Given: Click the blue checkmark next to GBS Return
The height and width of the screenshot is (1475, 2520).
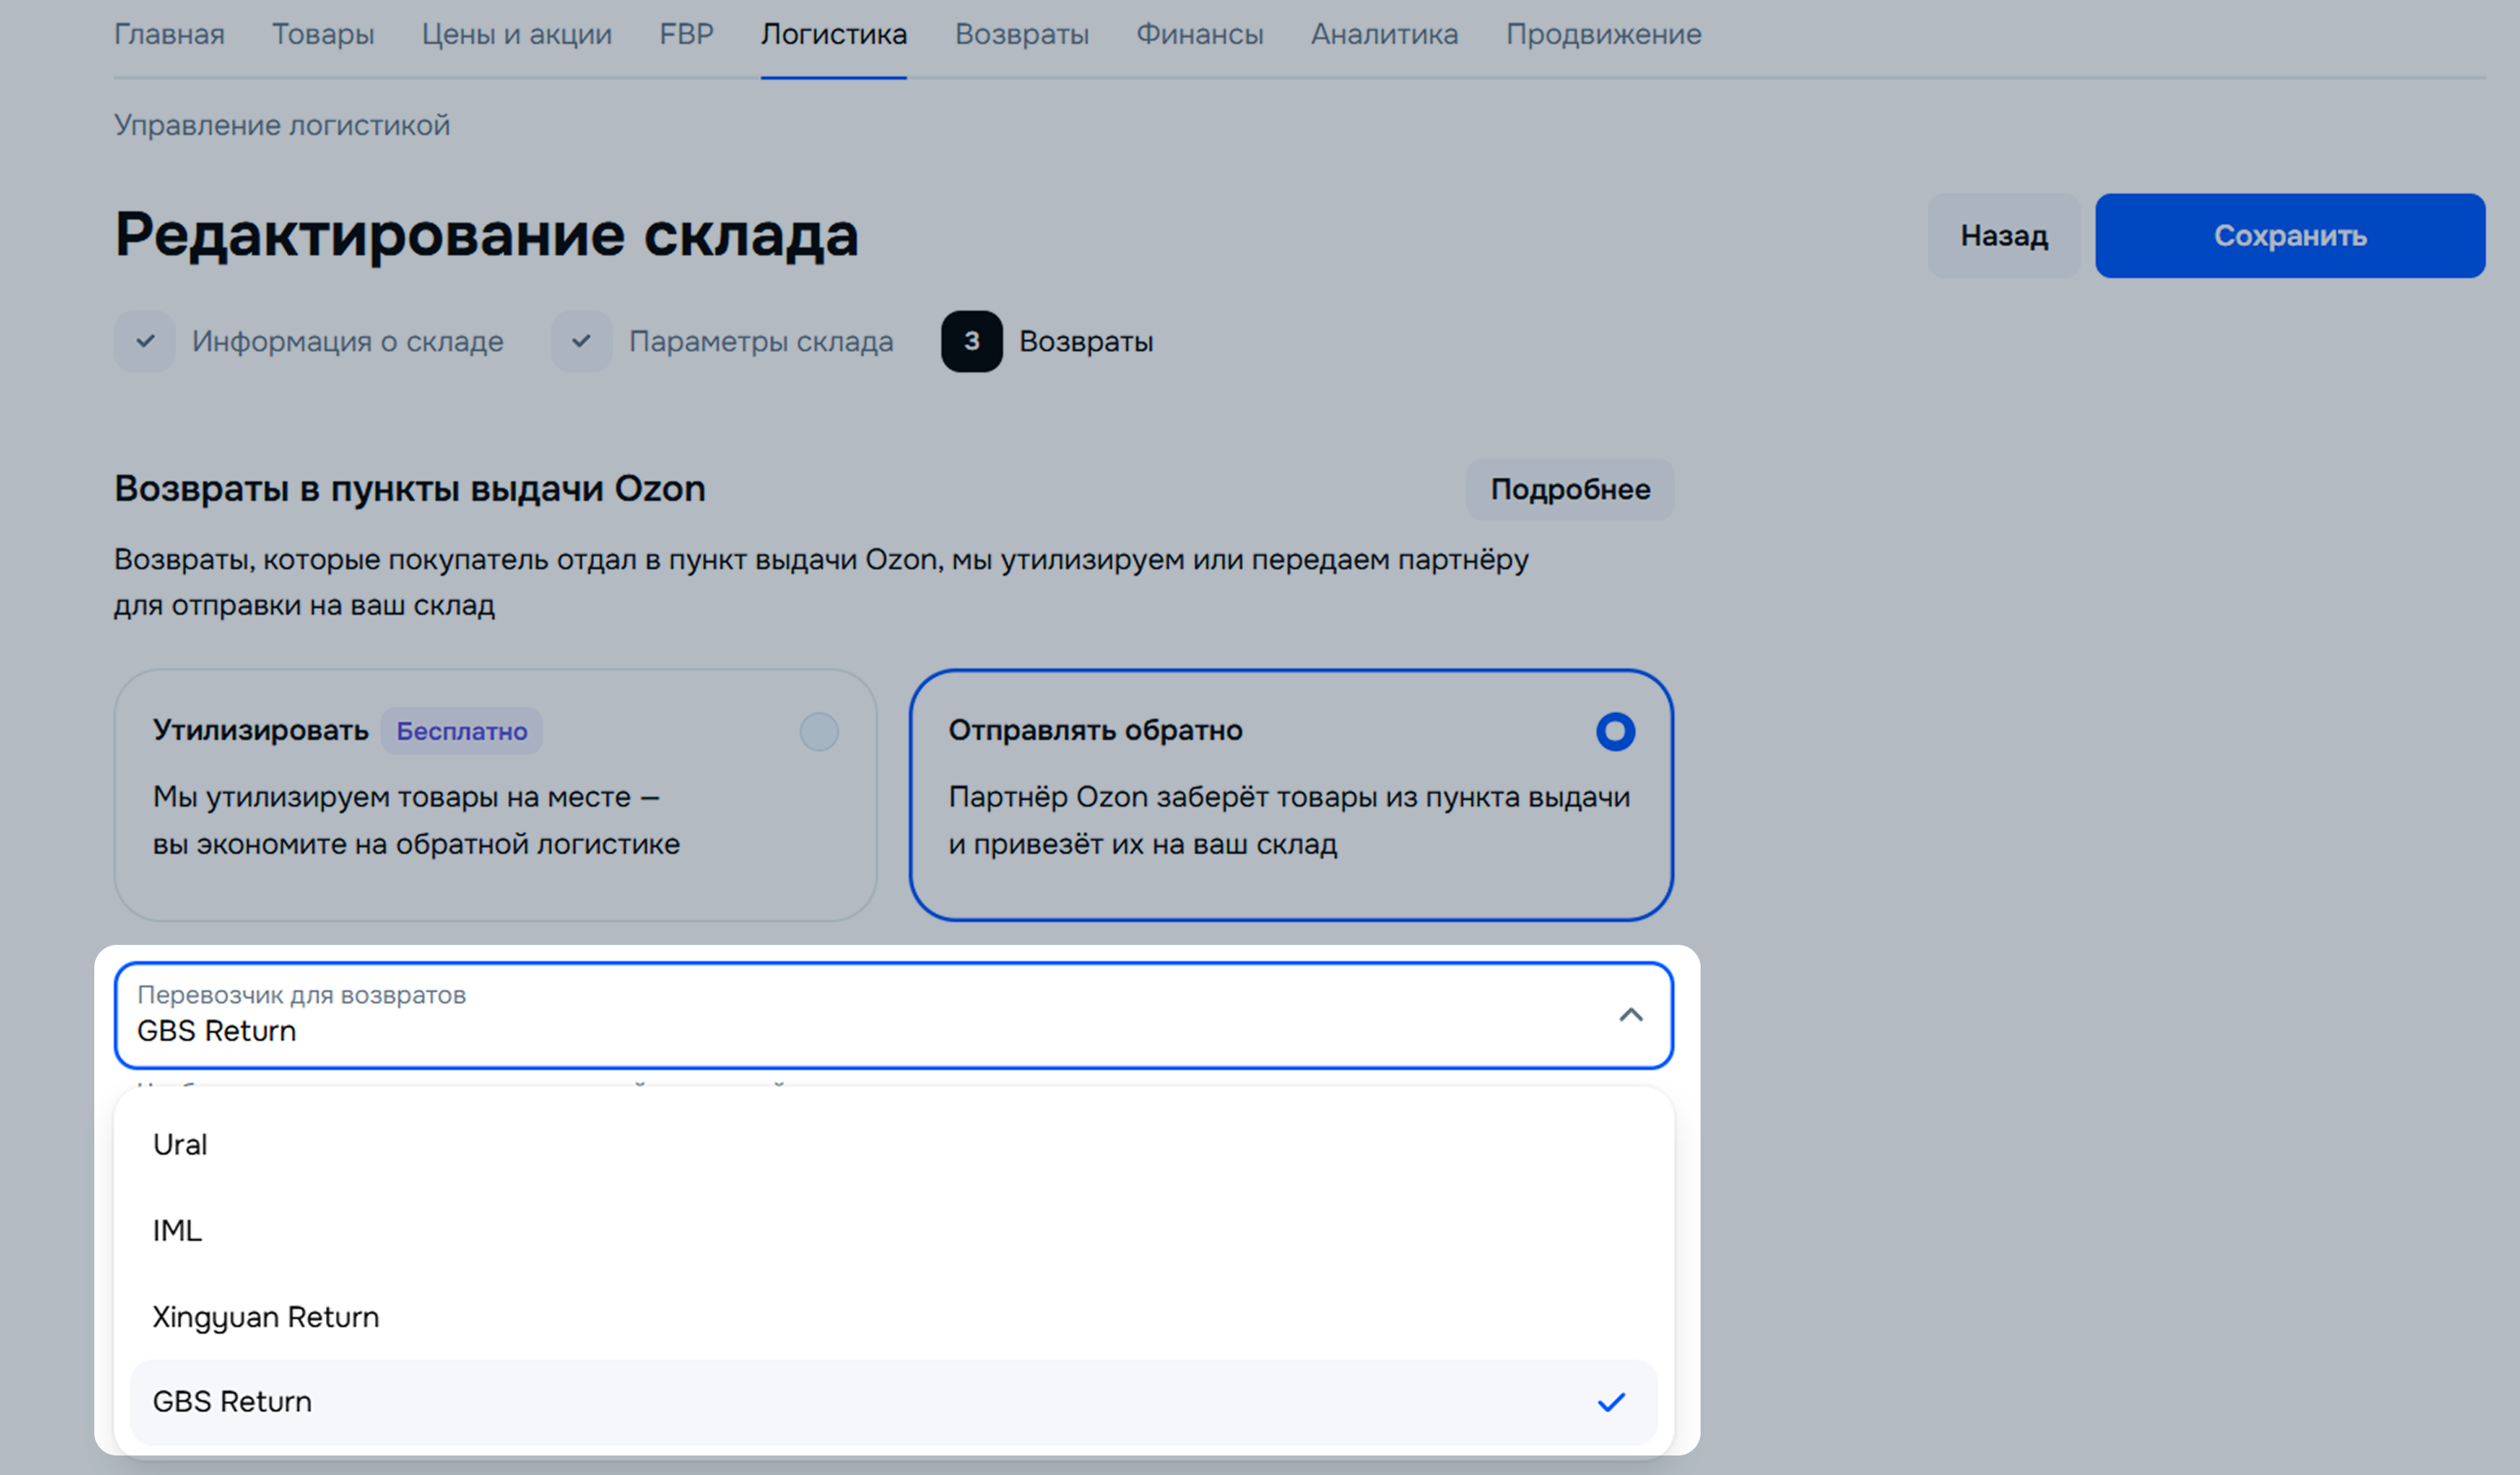Looking at the screenshot, I should 1611,1402.
